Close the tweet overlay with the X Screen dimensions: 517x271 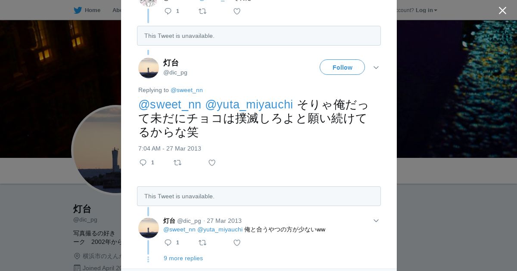tap(502, 10)
